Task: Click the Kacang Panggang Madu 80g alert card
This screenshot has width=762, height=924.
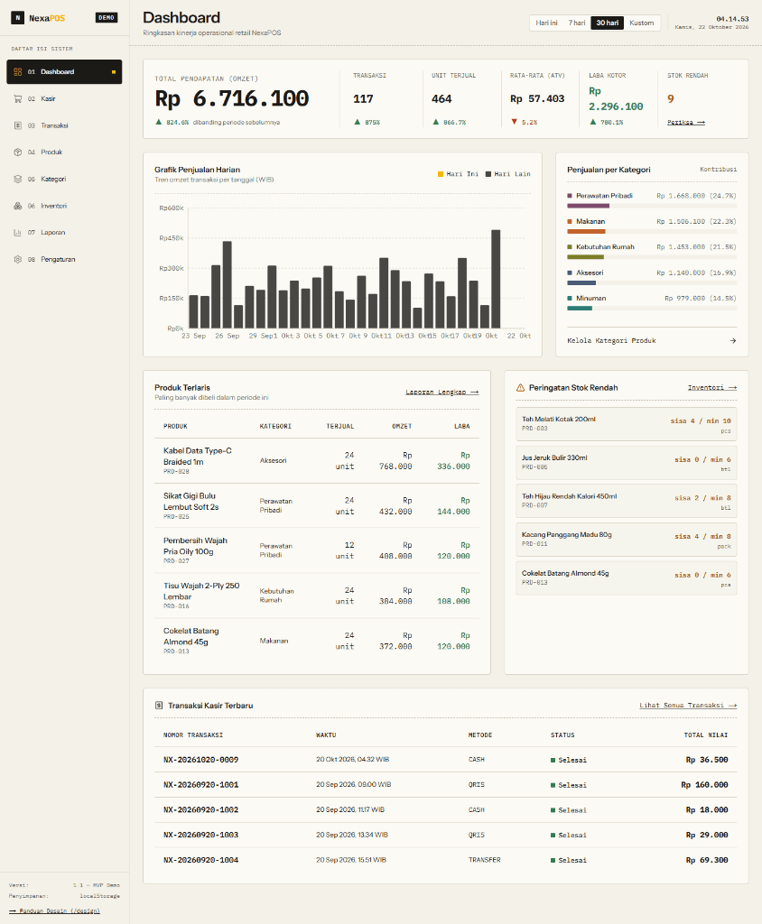Action: [x=627, y=540]
